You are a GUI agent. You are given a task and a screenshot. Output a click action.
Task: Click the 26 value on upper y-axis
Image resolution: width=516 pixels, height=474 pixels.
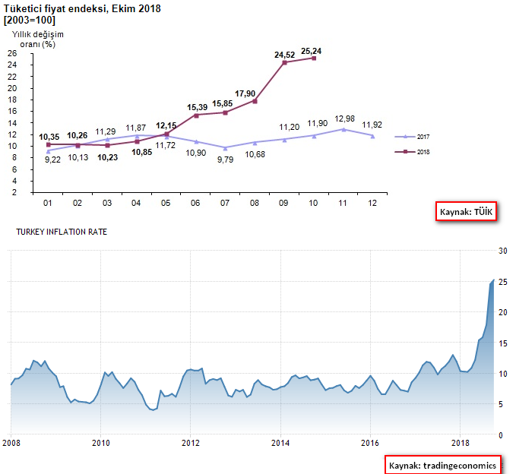(x=12, y=54)
